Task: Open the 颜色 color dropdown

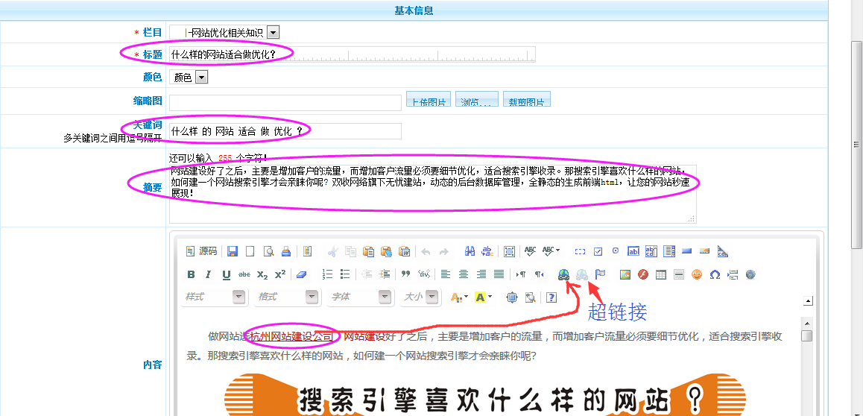Action: (x=201, y=77)
